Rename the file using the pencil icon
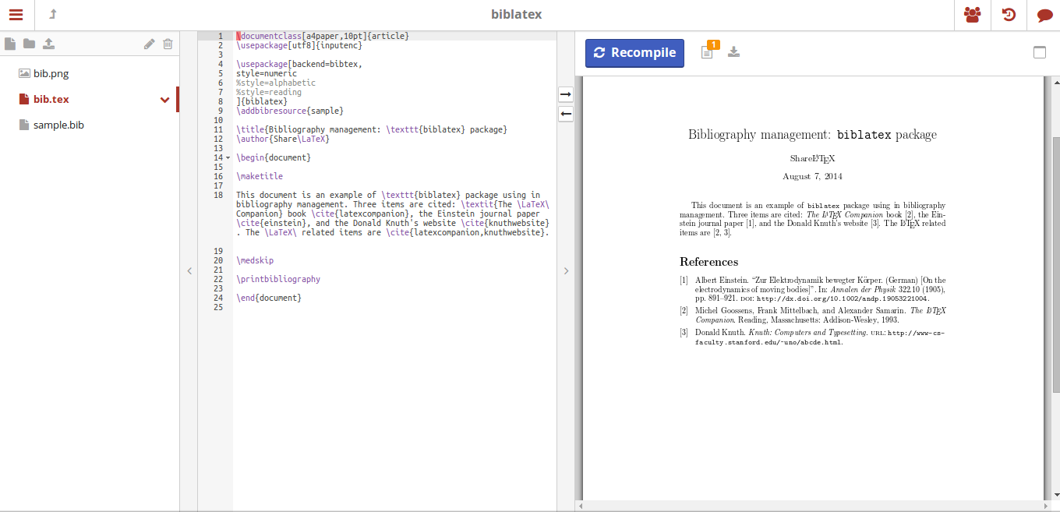The width and height of the screenshot is (1060, 512). coord(149,44)
